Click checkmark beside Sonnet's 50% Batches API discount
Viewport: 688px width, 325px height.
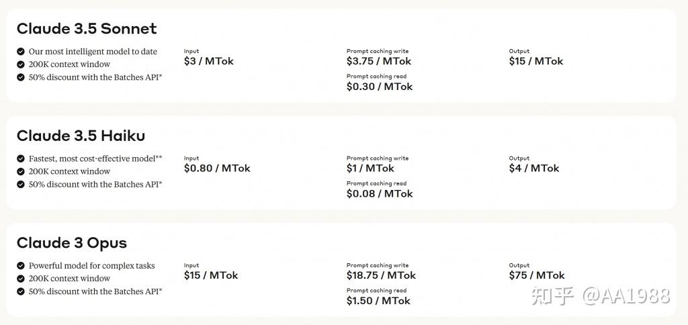click(21, 77)
